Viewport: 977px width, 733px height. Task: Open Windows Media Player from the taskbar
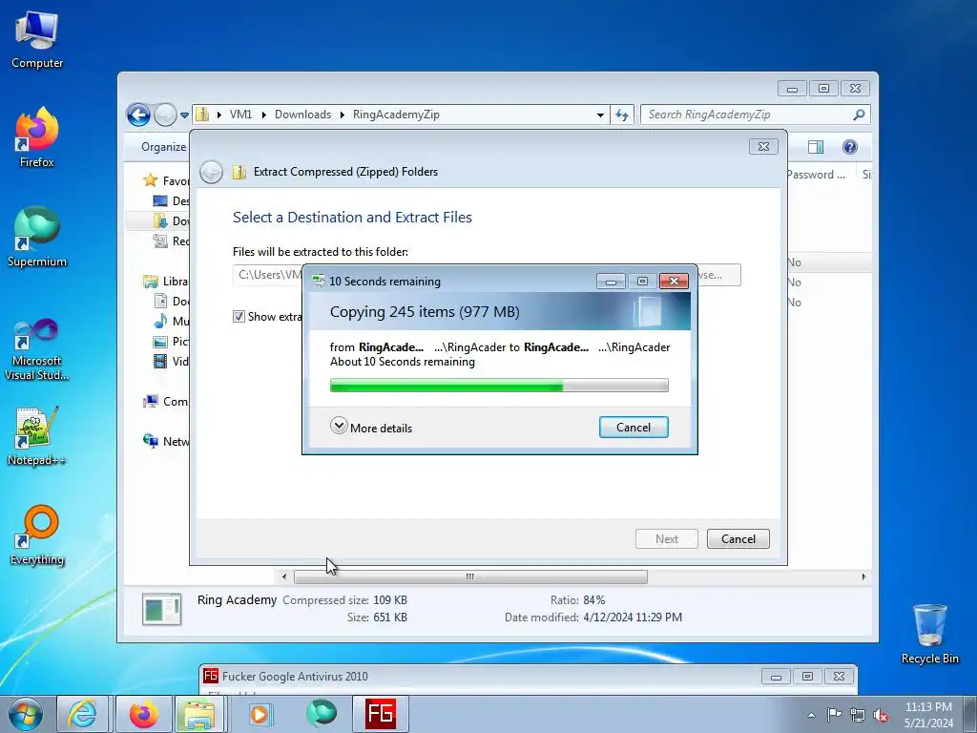(x=260, y=714)
